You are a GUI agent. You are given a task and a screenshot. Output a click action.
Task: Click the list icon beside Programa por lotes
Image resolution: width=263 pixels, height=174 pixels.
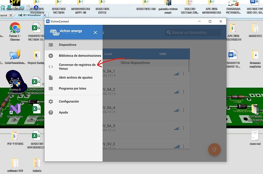click(x=51, y=89)
